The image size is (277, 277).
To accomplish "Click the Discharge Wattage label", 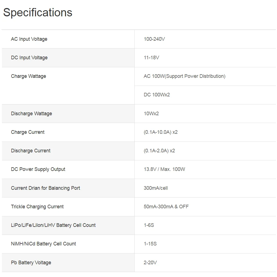I will pos(32,114).
